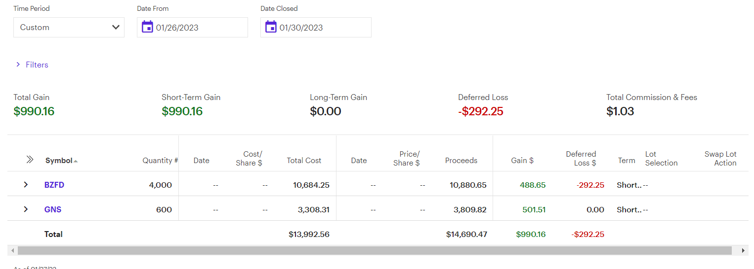This screenshot has width=754, height=269.
Task: Sort by Quantity # column header
Action: (157, 161)
